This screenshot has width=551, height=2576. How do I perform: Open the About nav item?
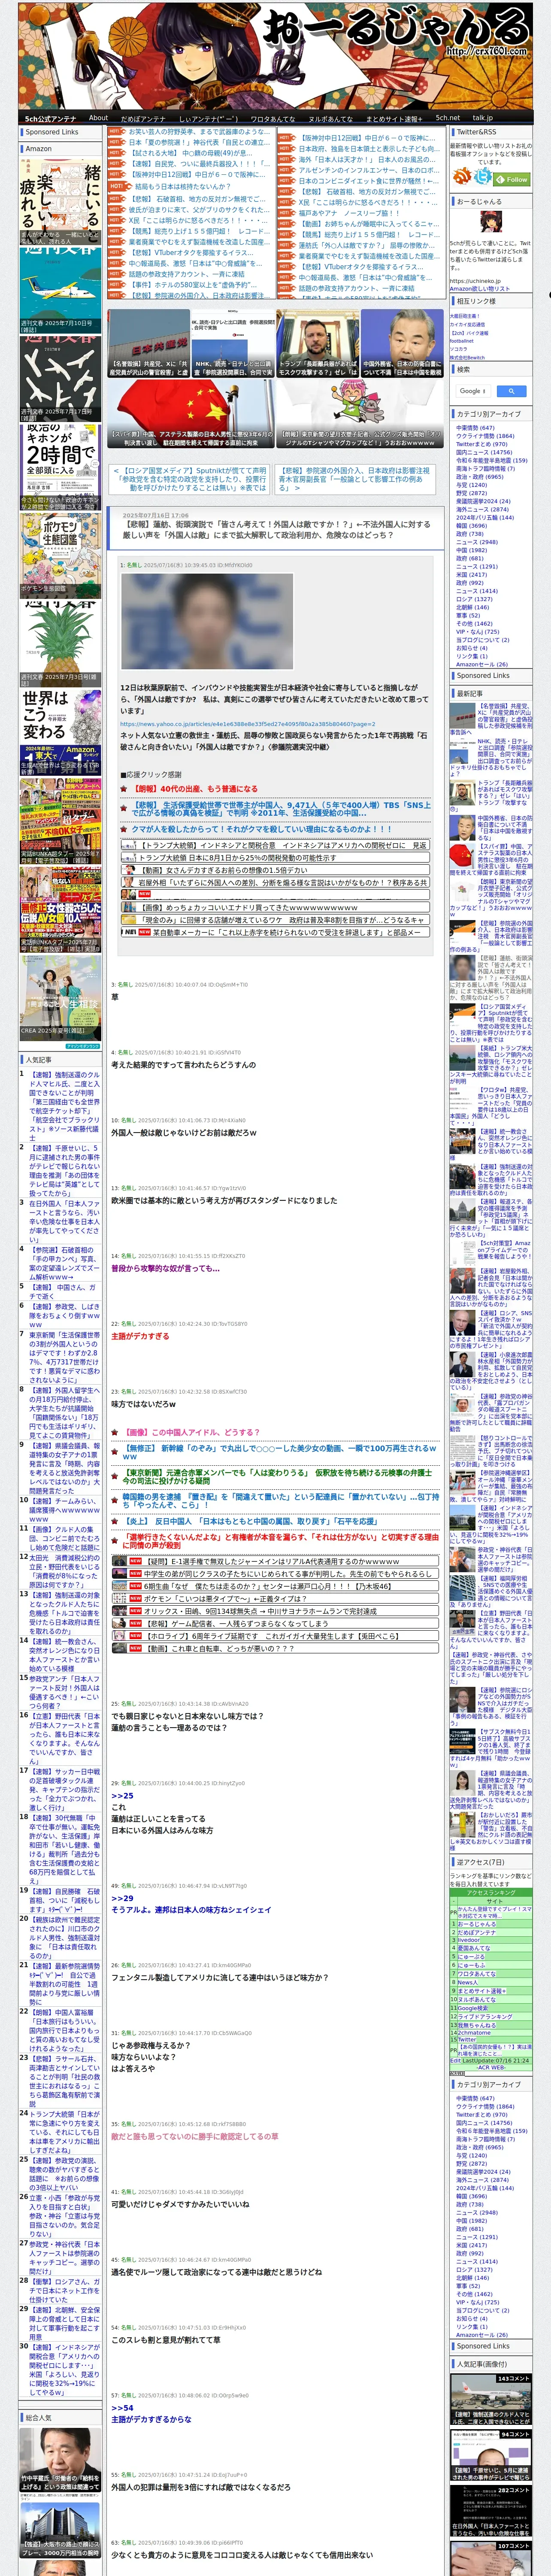98,118
